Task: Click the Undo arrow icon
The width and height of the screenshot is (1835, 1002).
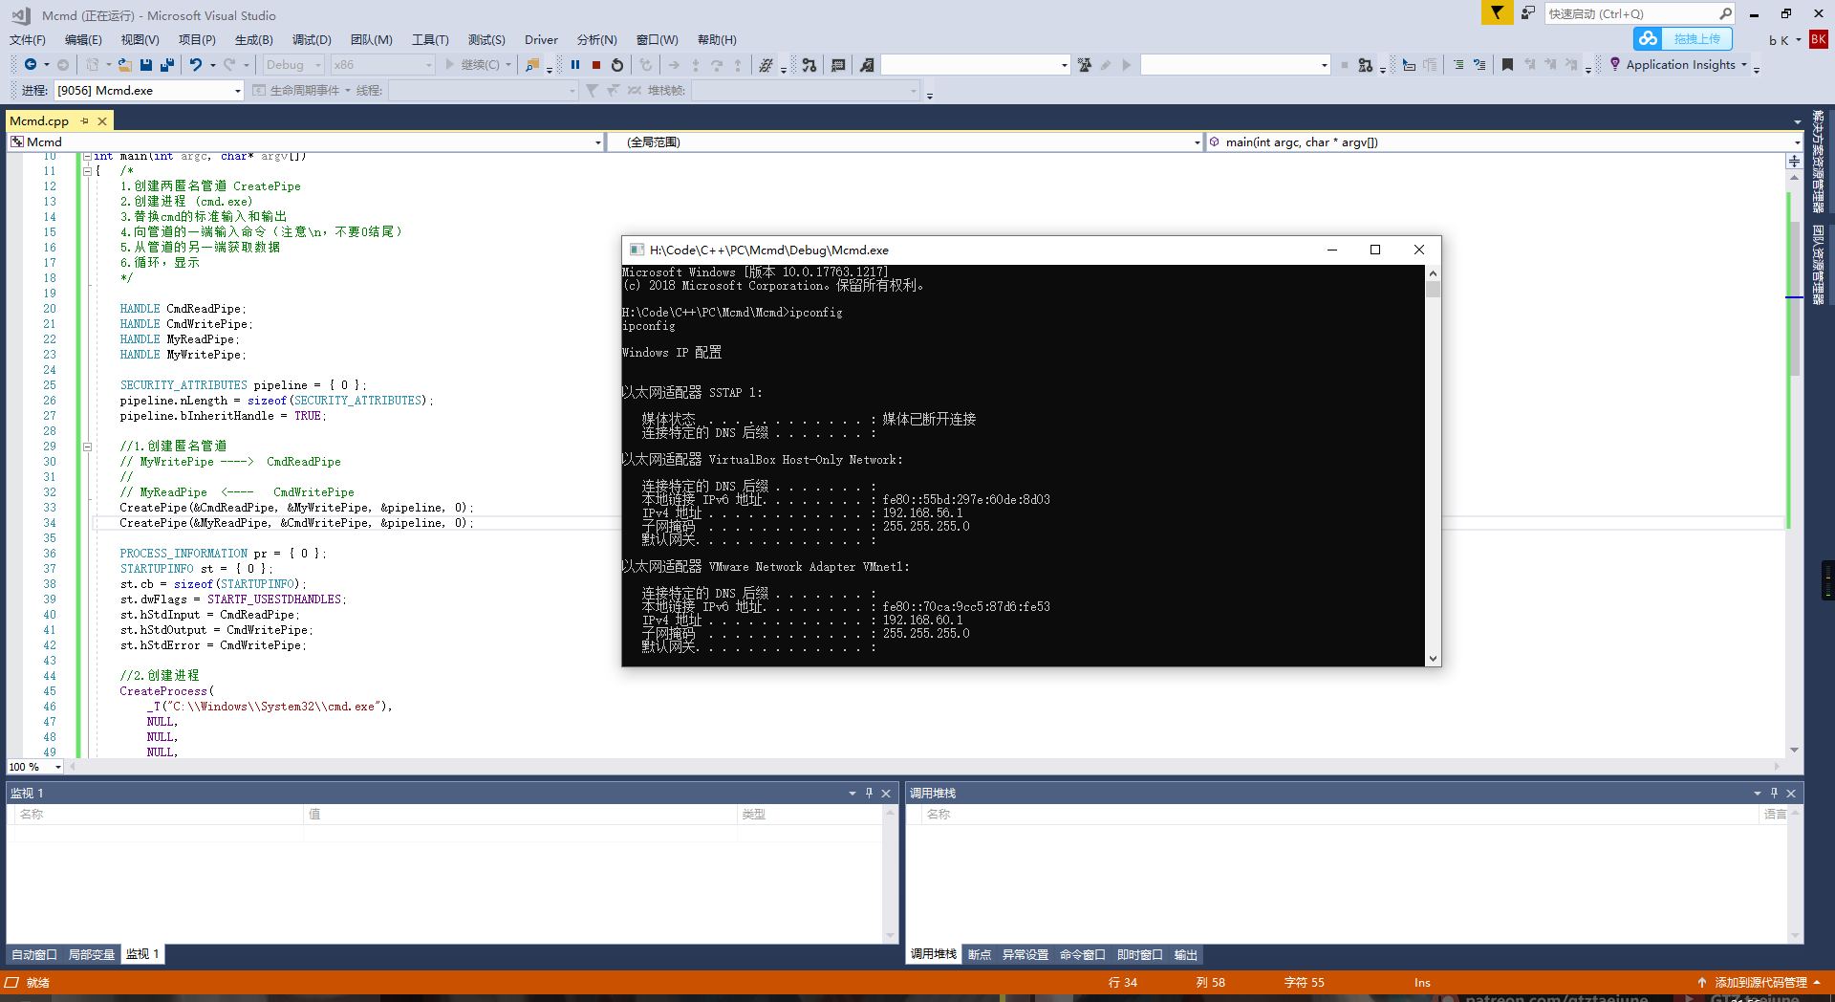Action: click(x=196, y=65)
